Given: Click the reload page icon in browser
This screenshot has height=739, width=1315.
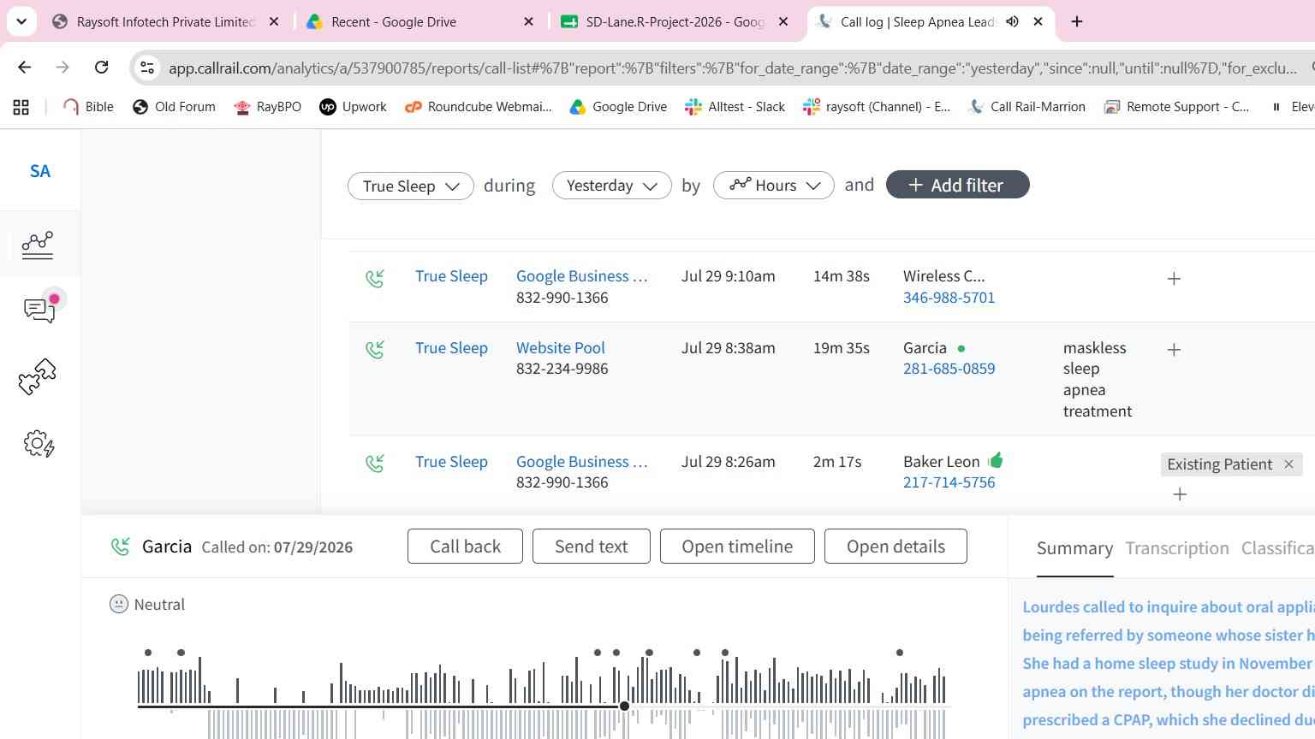Looking at the screenshot, I should [x=101, y=67].
